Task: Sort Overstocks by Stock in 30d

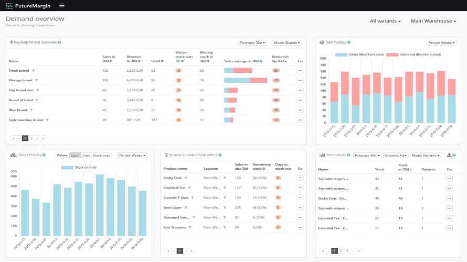Action: click(406, 167)
